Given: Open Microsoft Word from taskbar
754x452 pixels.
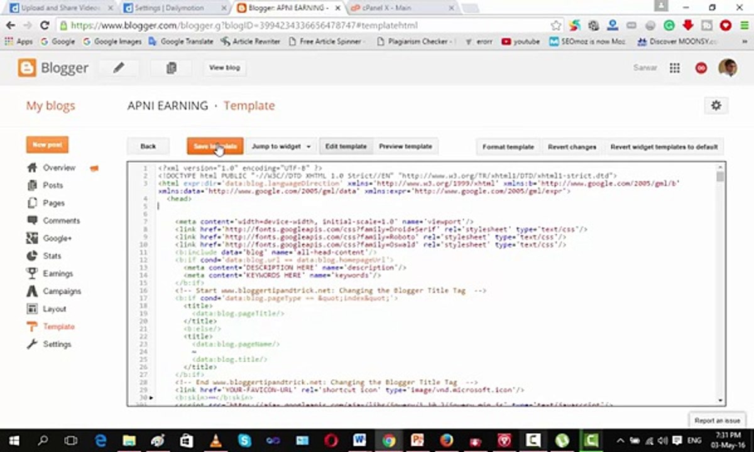Looking at the screenshot, I should (359, 441).
